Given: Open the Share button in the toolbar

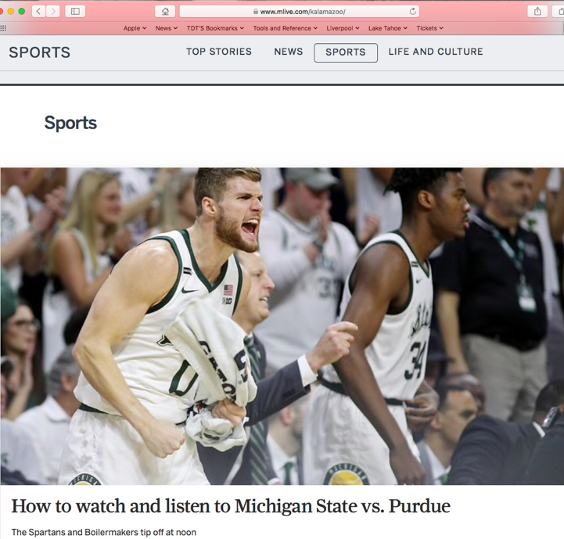Looking at the screenshot, I should coord(537,11).
